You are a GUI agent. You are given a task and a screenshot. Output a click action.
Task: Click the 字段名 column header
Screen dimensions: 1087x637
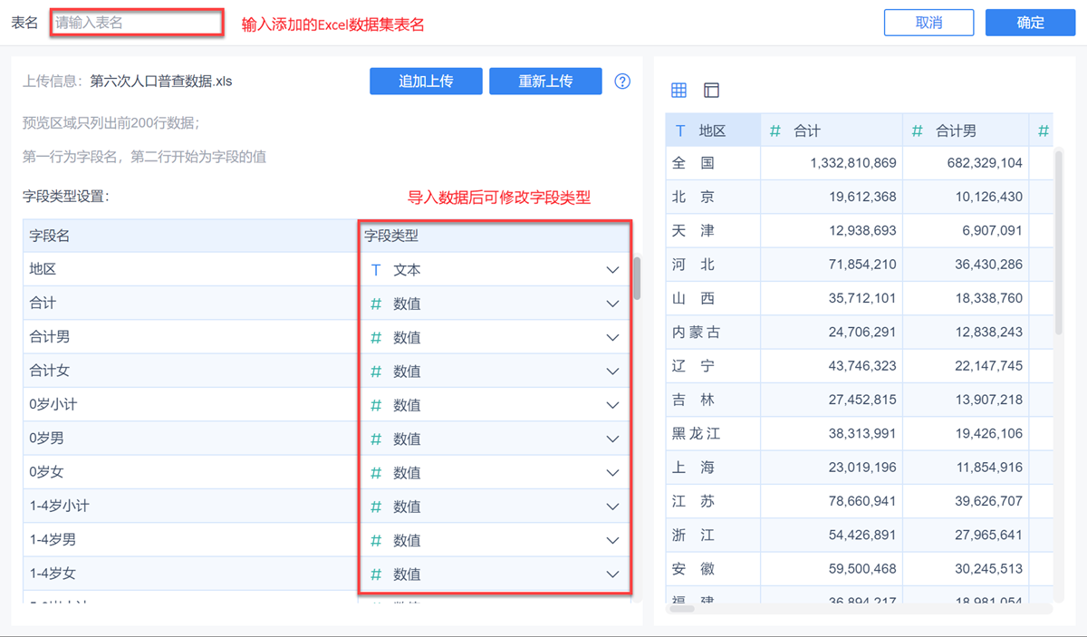190,236
